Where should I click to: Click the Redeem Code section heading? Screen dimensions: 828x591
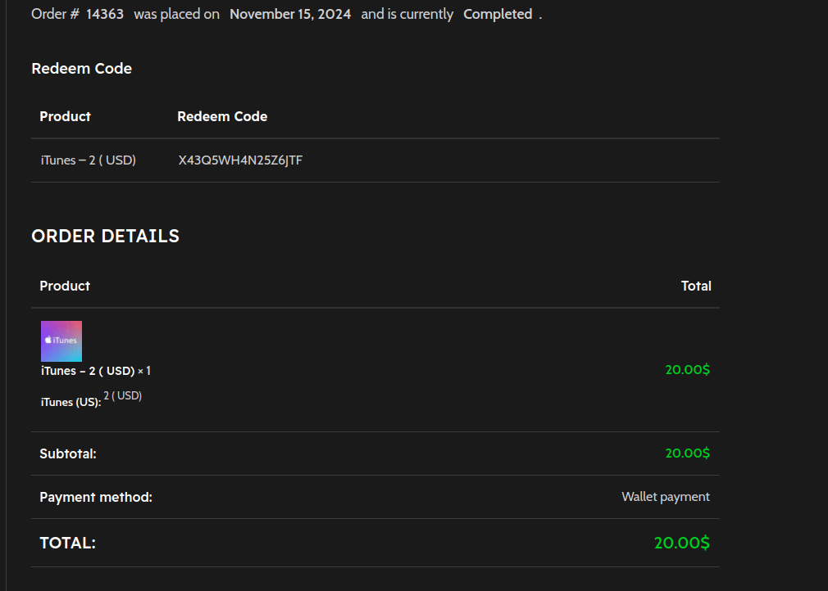81,69
